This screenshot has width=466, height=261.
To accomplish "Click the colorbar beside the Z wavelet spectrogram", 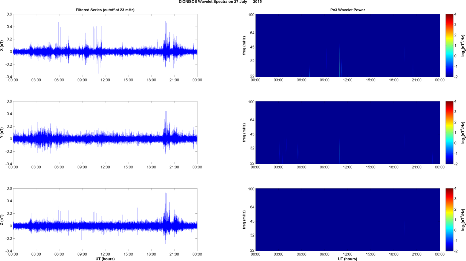I will 449,220.
